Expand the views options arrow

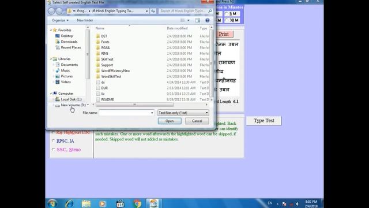189,21
